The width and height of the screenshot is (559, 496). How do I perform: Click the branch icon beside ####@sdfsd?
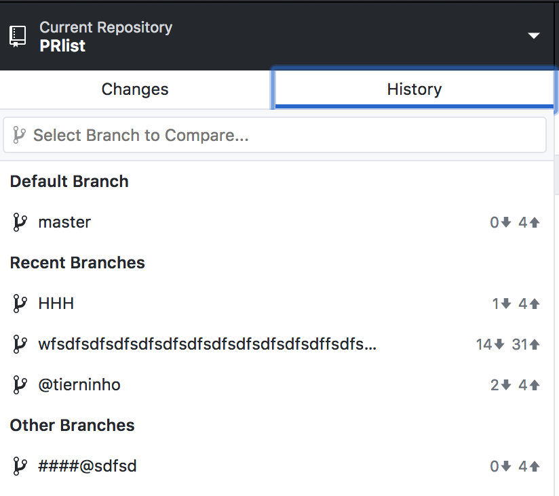coord(20,466)
